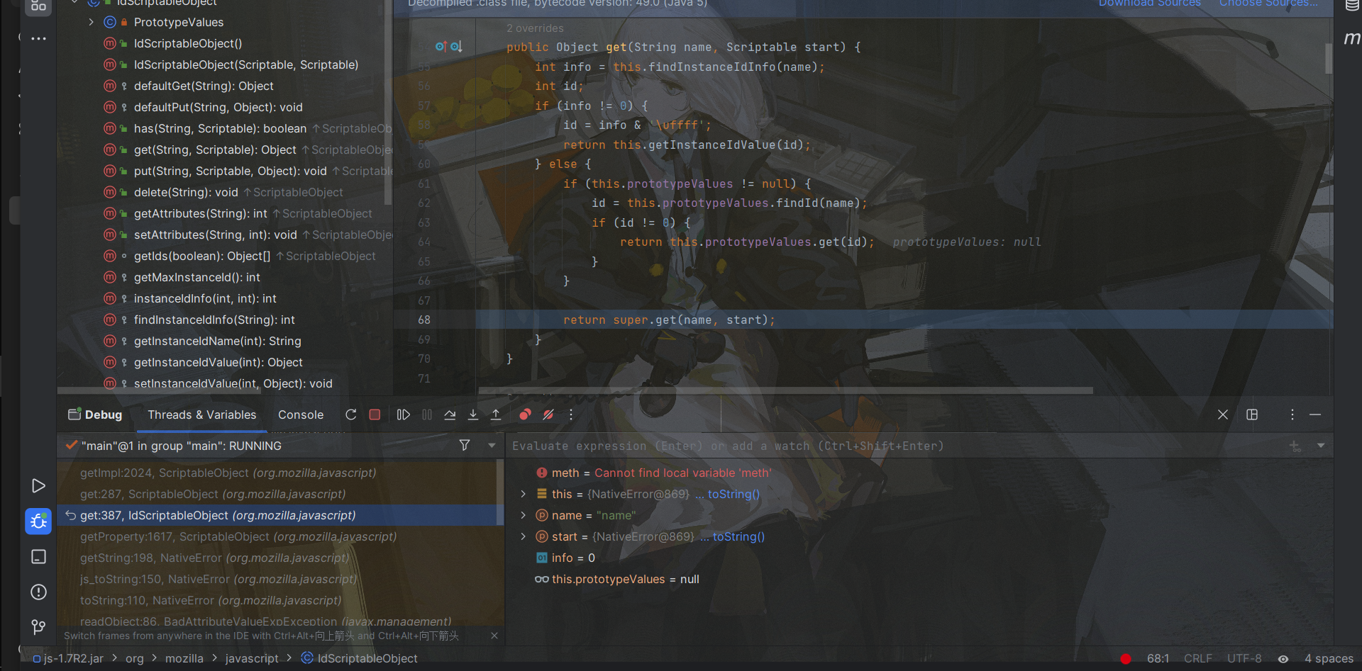This screenshot has width=1362, height=671.
Task: Expand the 'start' variable node
Action: pyautogui.click(x=524, y=536)
